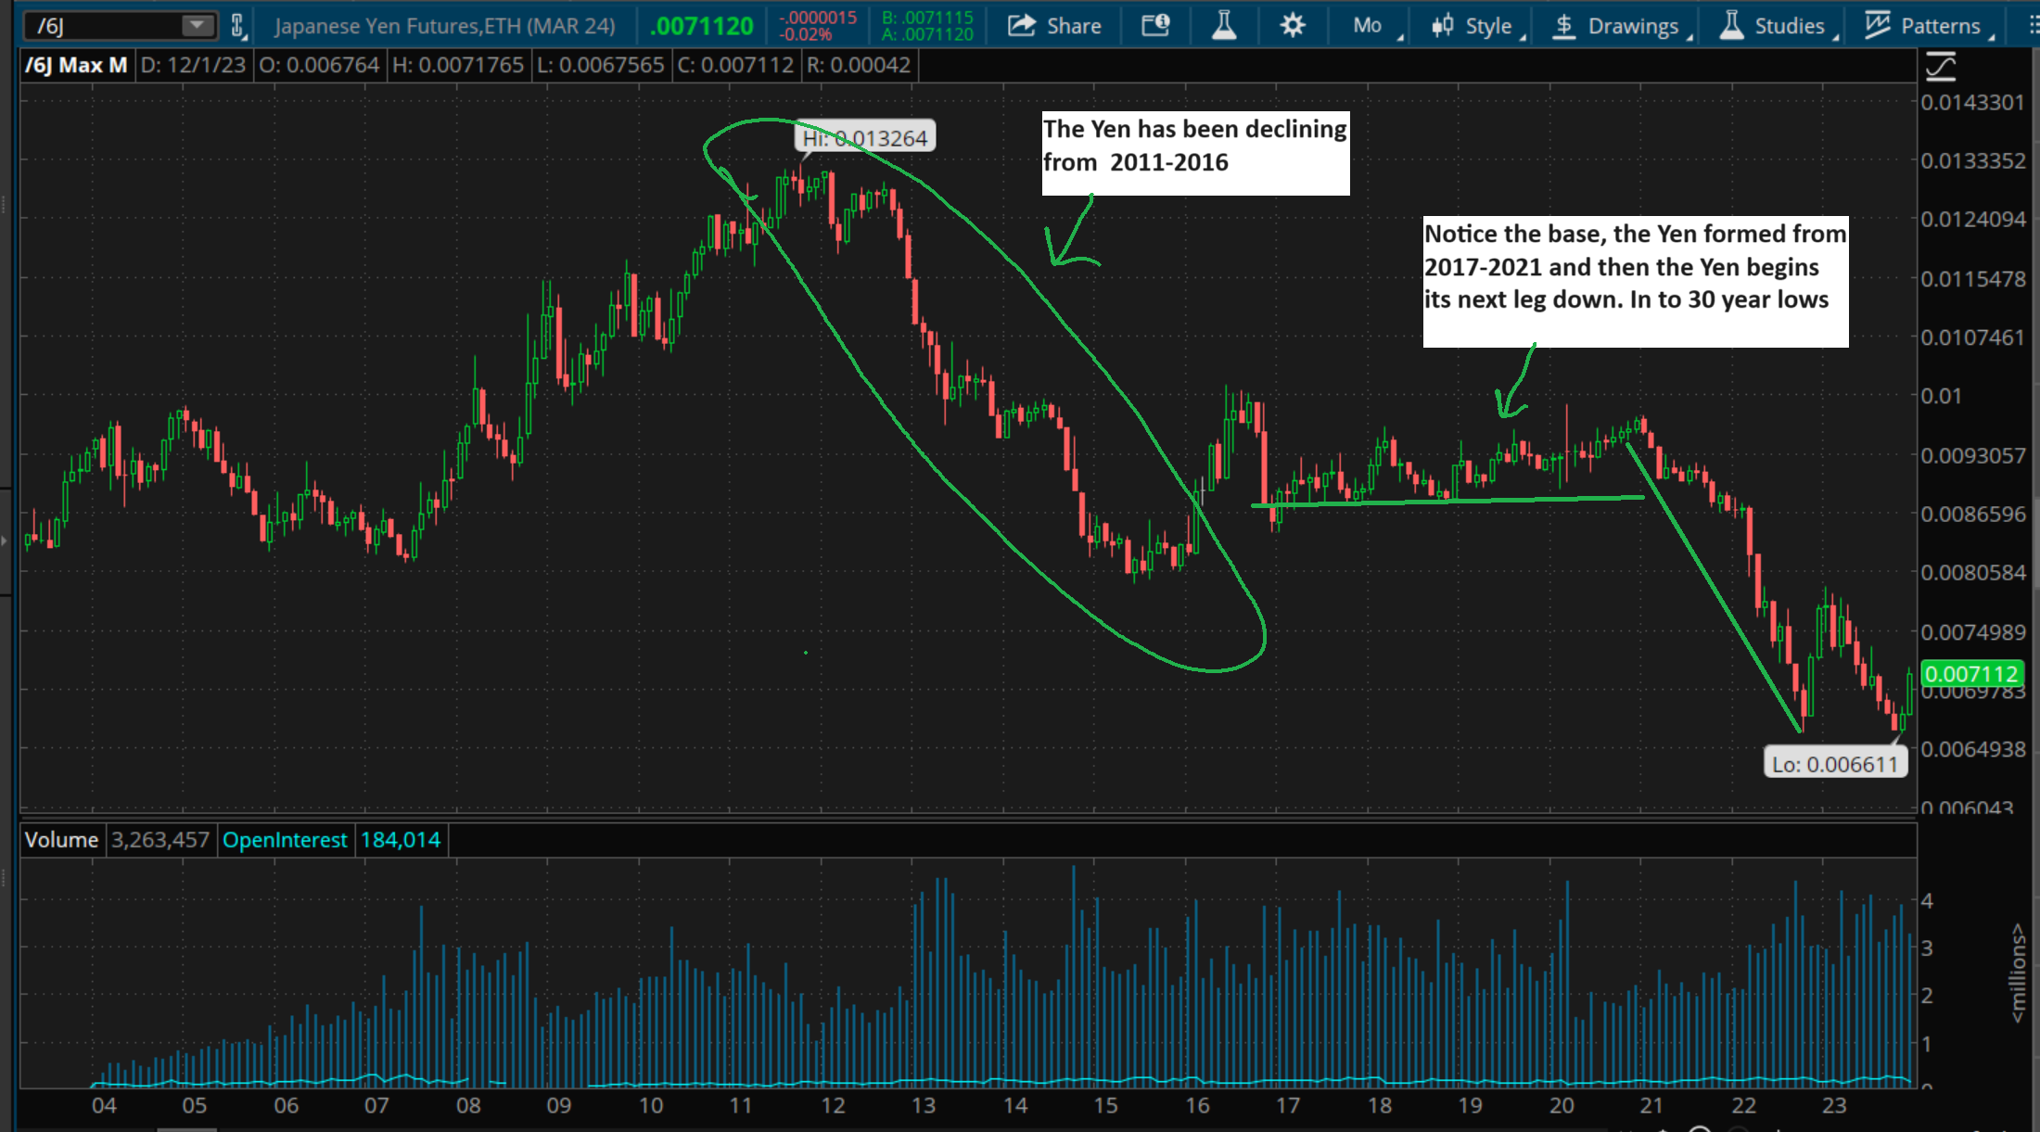Click the candlestick Style icon
Screen dimensions: 2040x1132
pos(1442,26)
